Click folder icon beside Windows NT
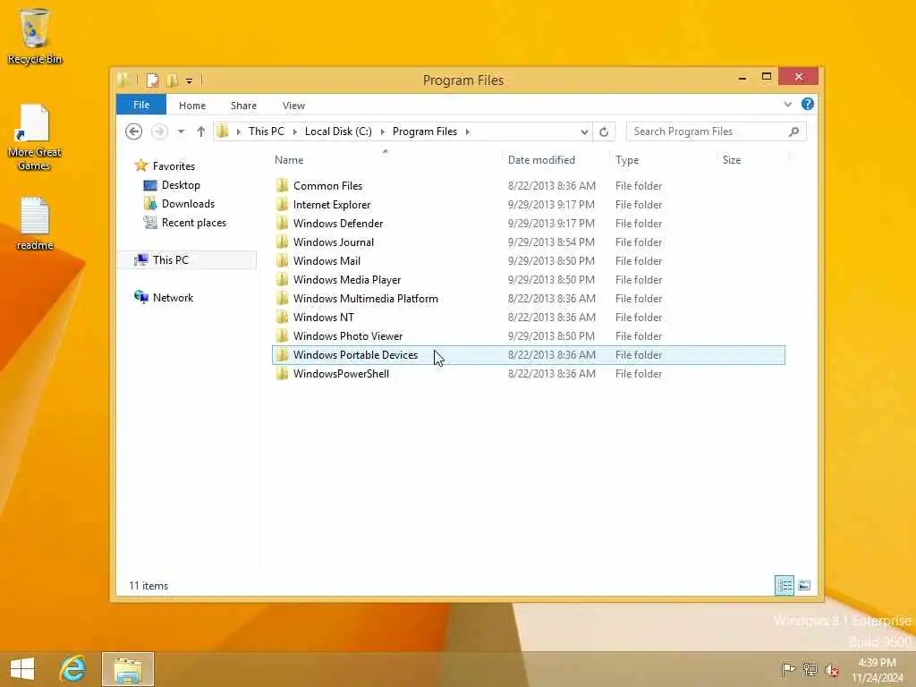This screenshot has width=916, height=687. click(x=282, y=317)
